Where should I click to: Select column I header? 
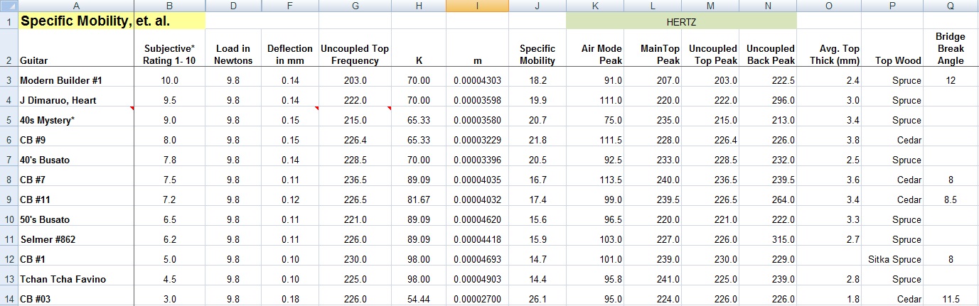[x=477, y=6]
